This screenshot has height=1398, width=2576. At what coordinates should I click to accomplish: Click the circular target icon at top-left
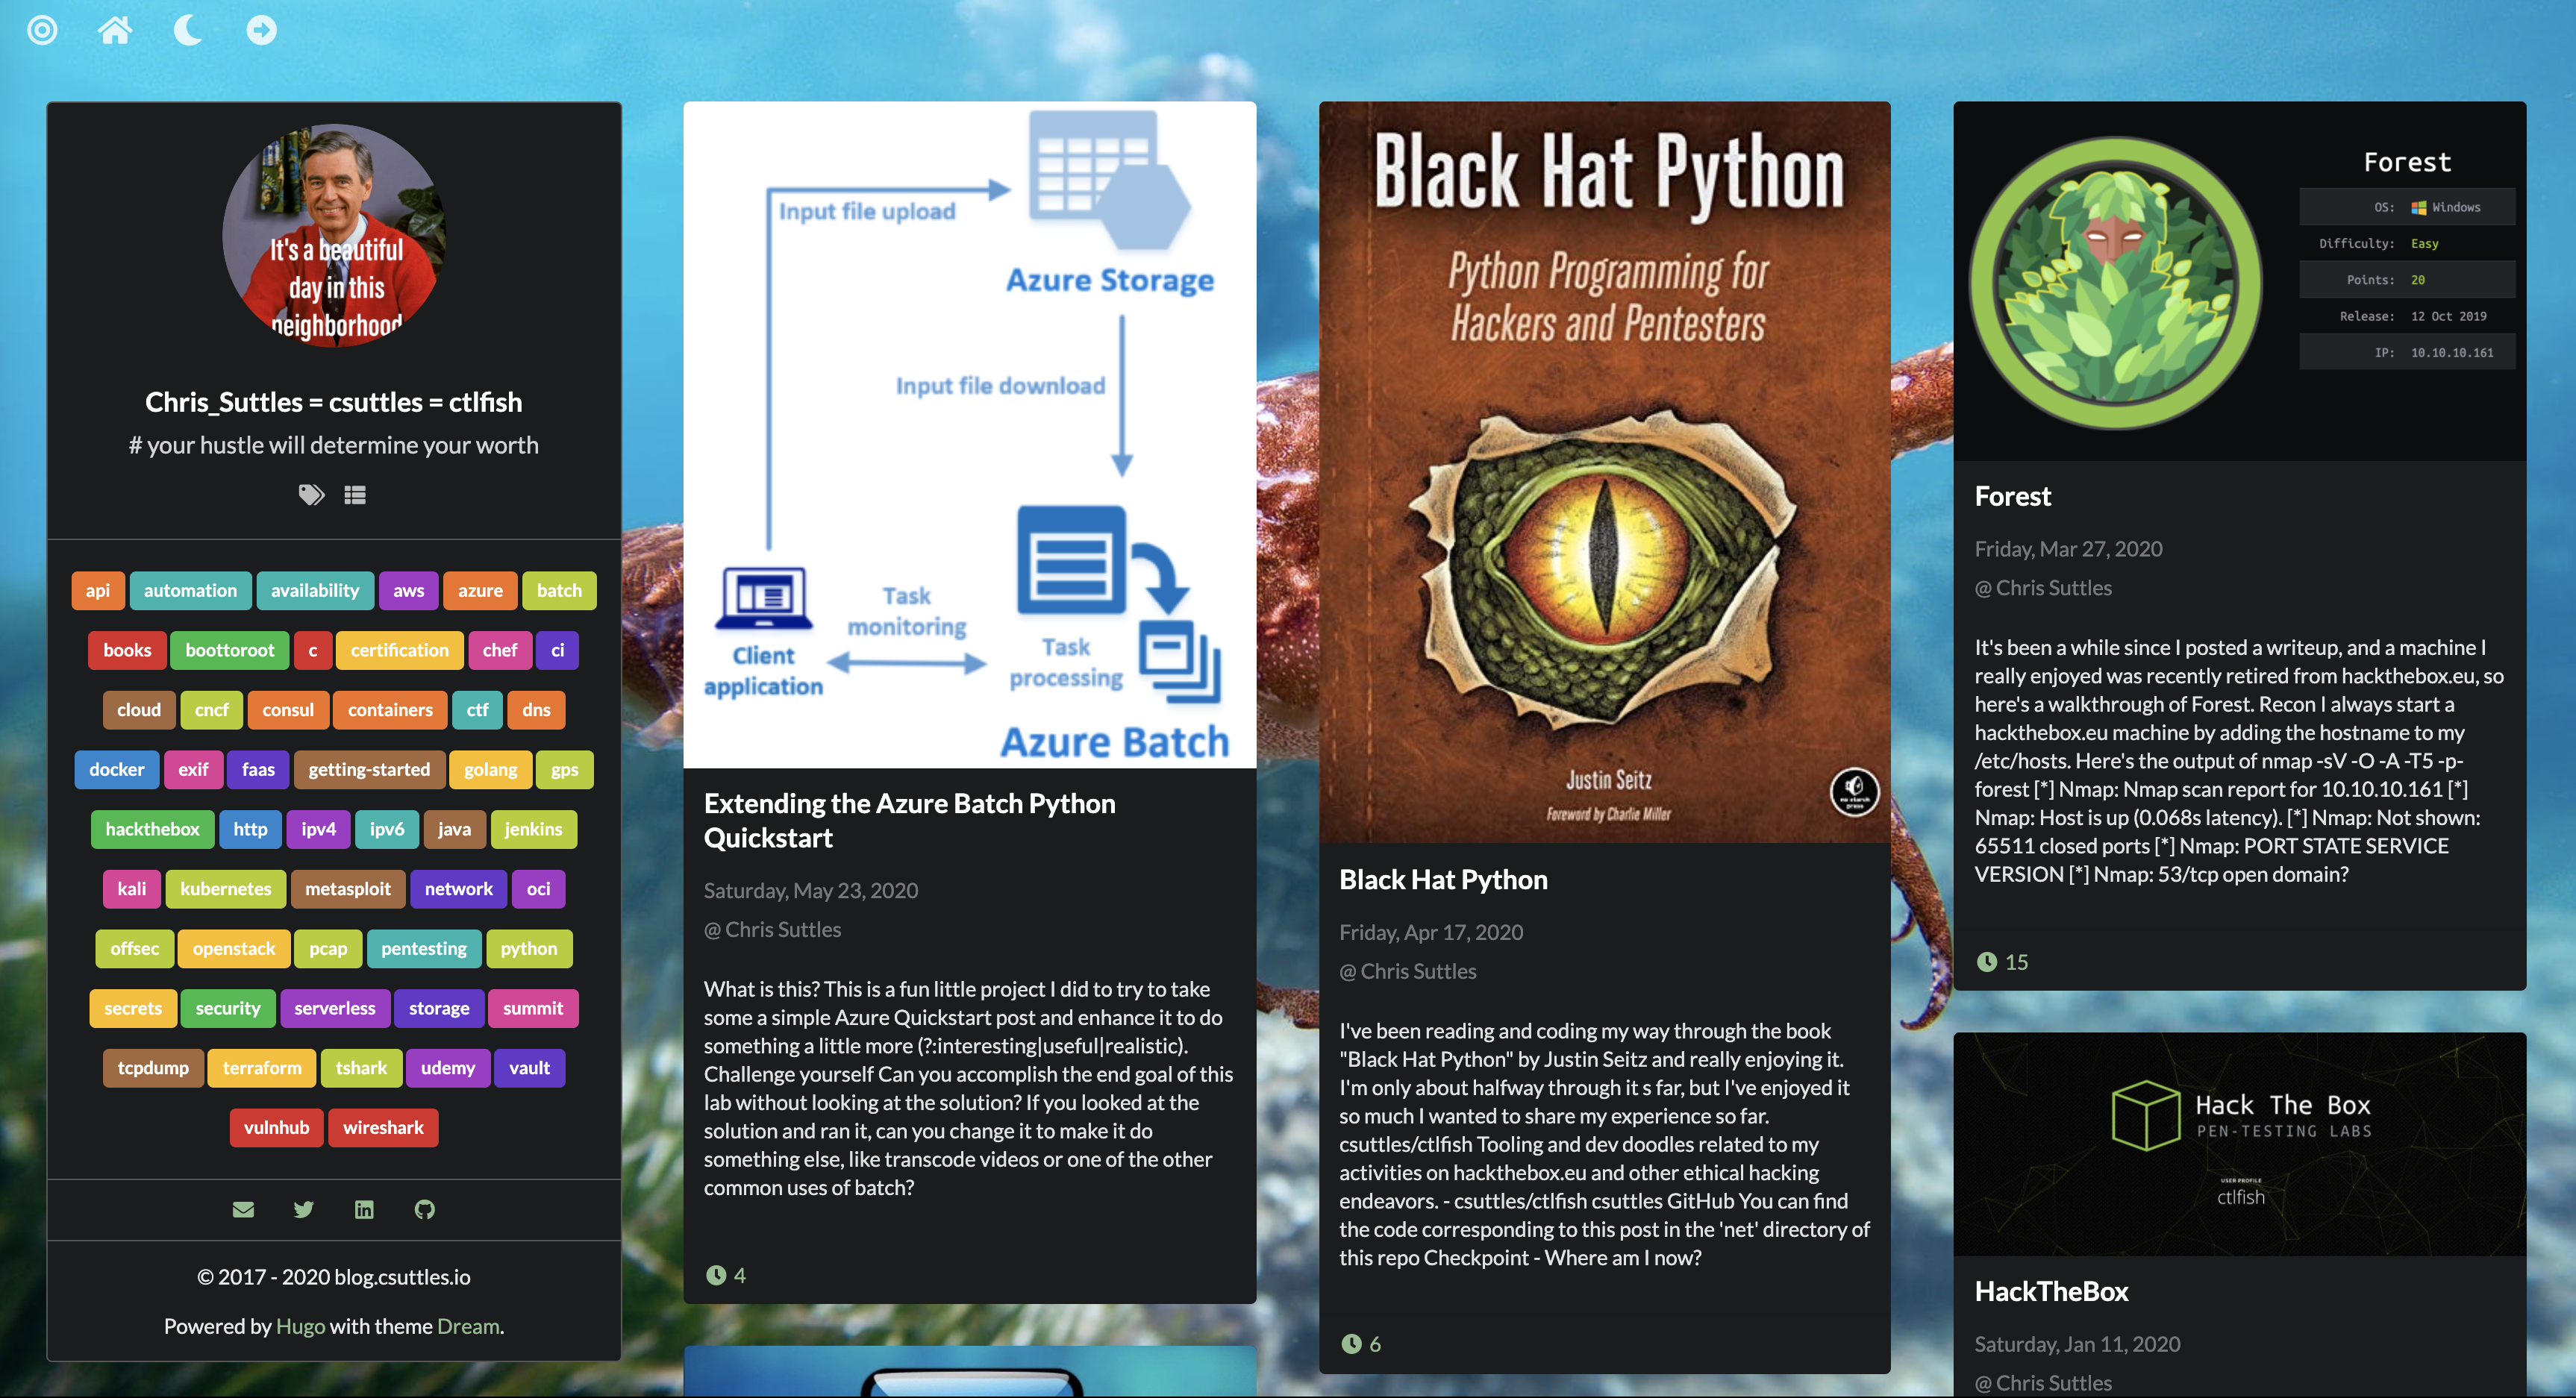42,30
